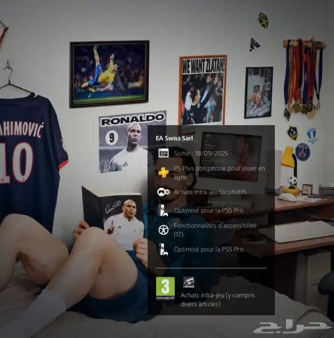Click the LA Galaxy crest sticker

tap(292, 133)
